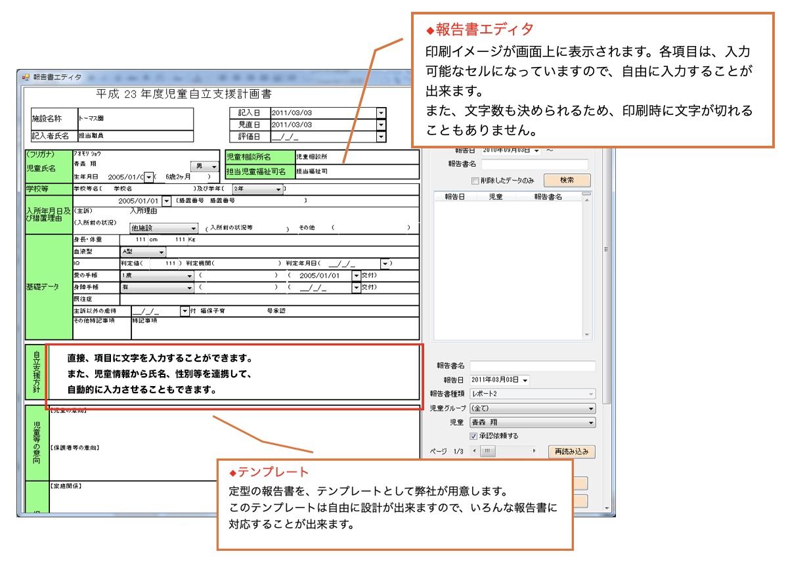Click the 記入者氏名 field showing 担当職員
The width and height of the screenshot is (786, 562).
coord(135,136)
